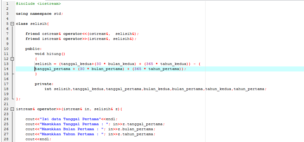
Task: Collapse the operator>> function fold on line 22
Action: (12, 109)
